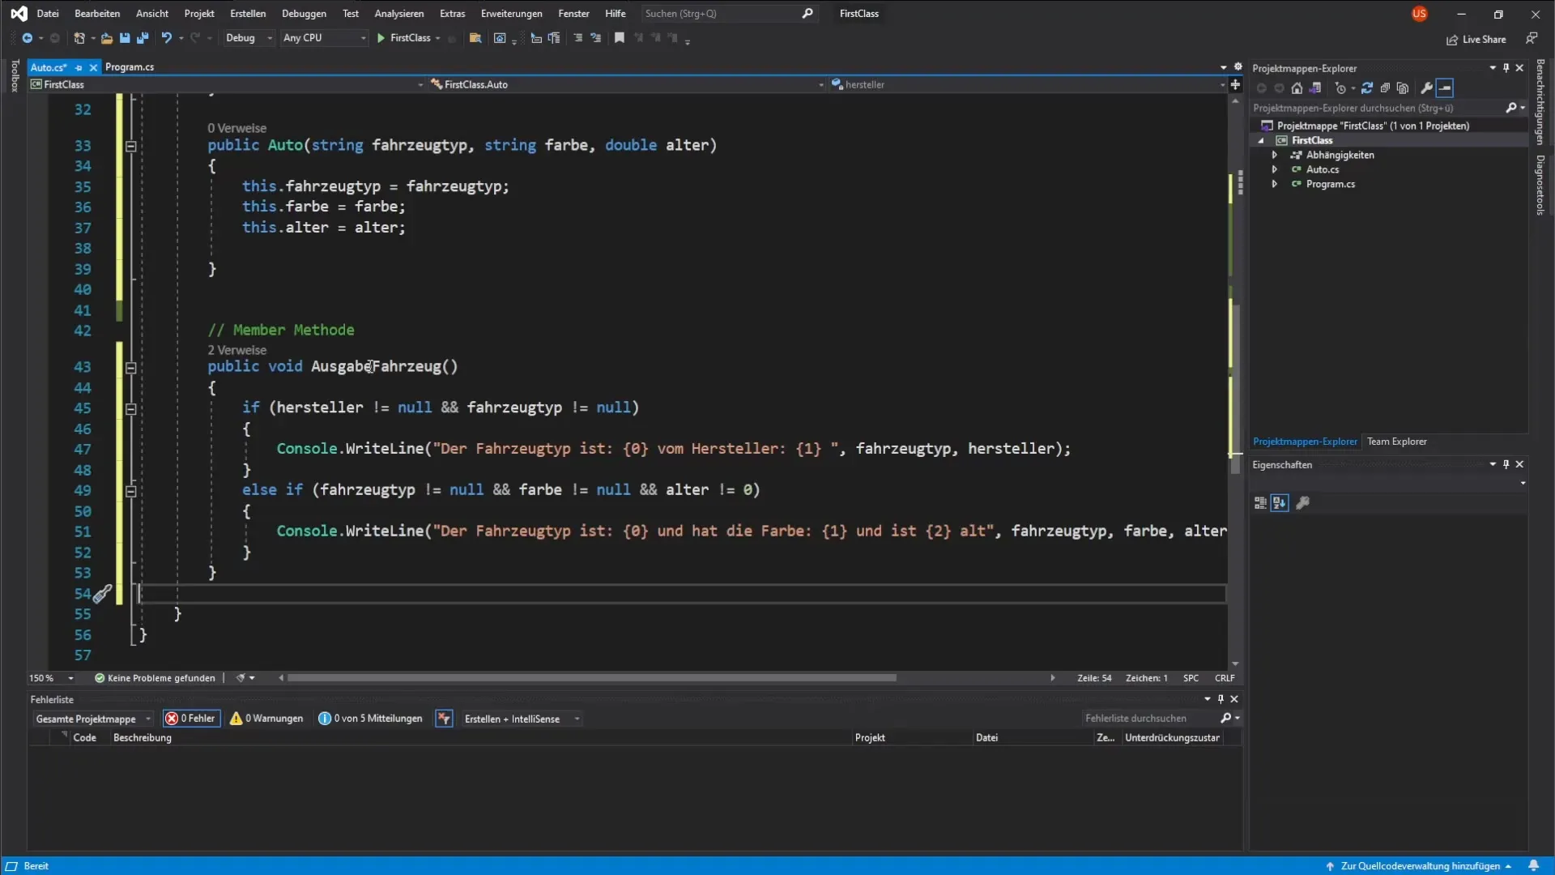The height and width of the screenshot is (875, 1555).
Task: Open the vertical Toolbox panel tab
Action: tap(15, 75)
